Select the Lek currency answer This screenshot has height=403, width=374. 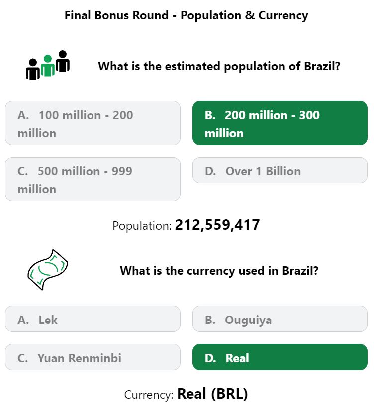coord(93,319)
